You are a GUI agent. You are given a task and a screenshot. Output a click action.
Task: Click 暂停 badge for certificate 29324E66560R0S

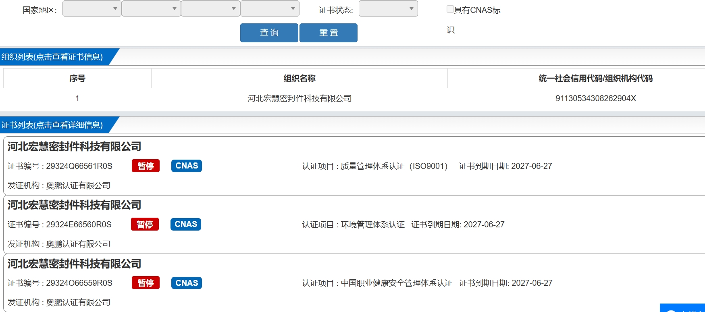click(145, 225)
